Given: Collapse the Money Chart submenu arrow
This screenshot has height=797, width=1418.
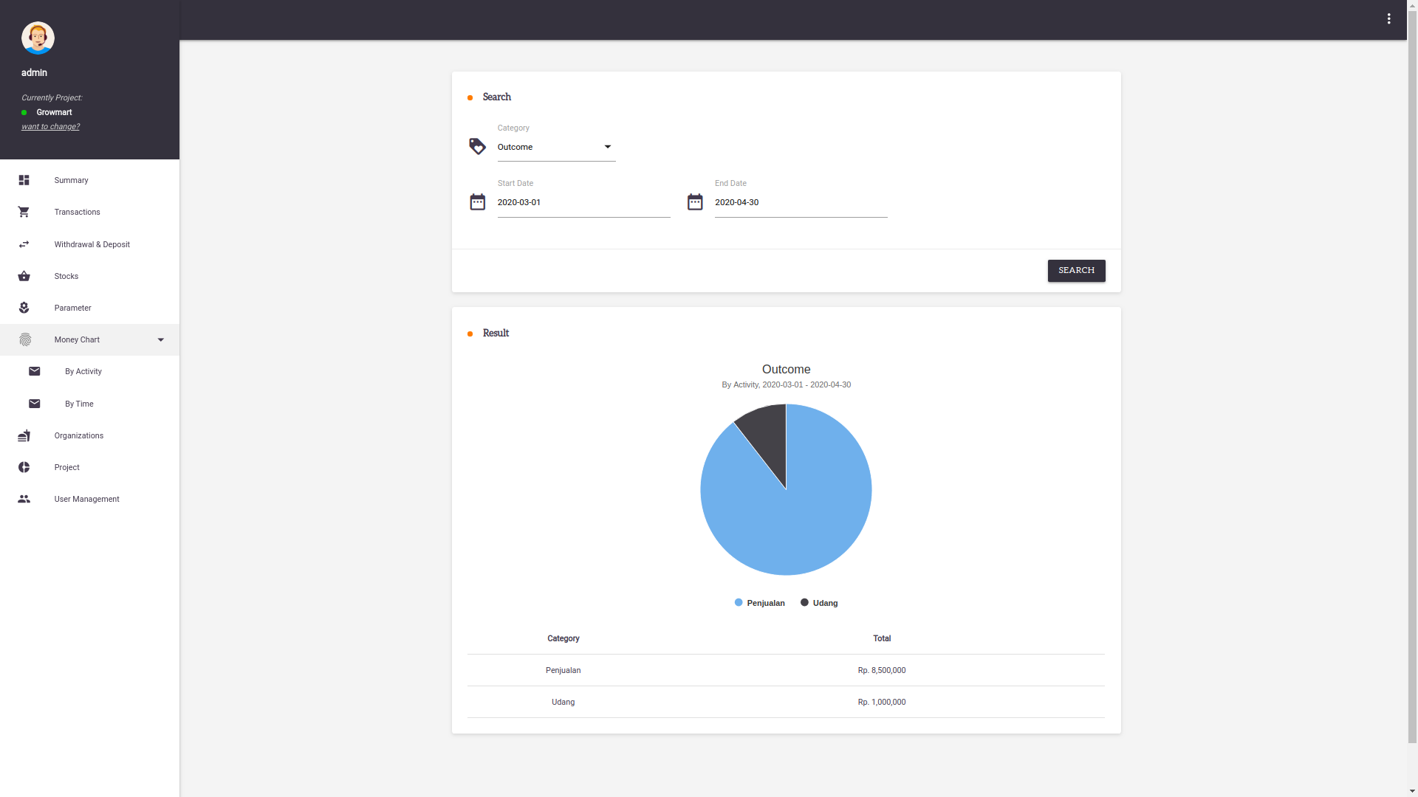Looking at the screenshot, I should 161,340.
